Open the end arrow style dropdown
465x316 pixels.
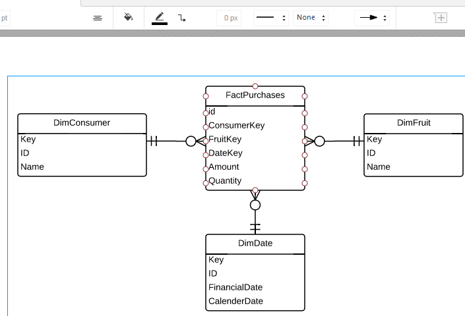click(372, 18)
